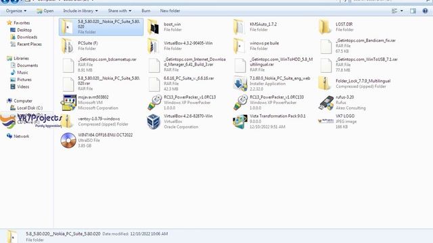Open the Share with dropdown
Viewport: 433px width, 243px height.
pyautogui.click(x=120, y=11)
